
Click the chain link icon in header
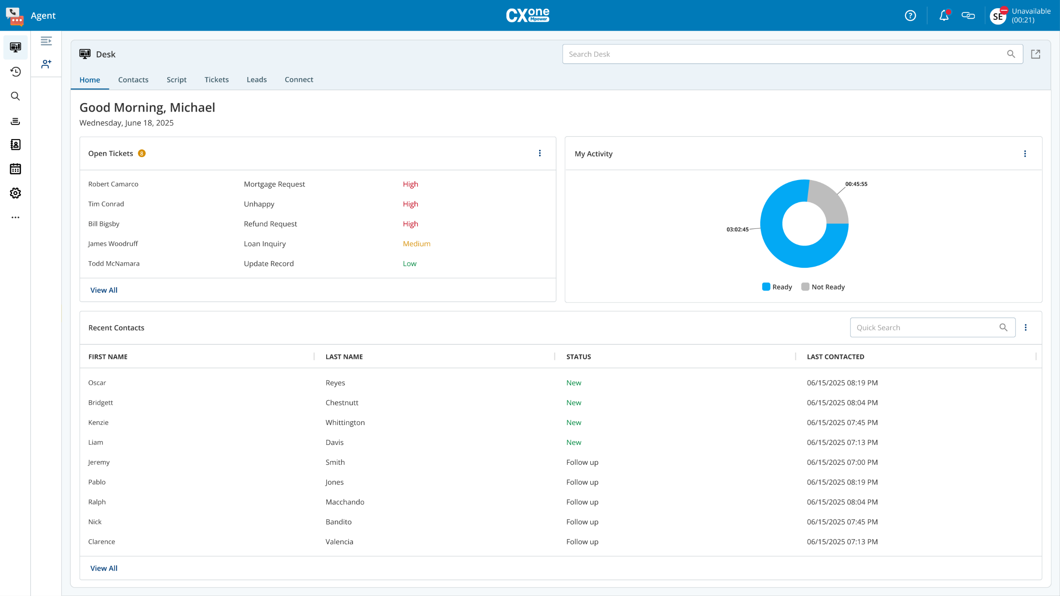(968, 16)
